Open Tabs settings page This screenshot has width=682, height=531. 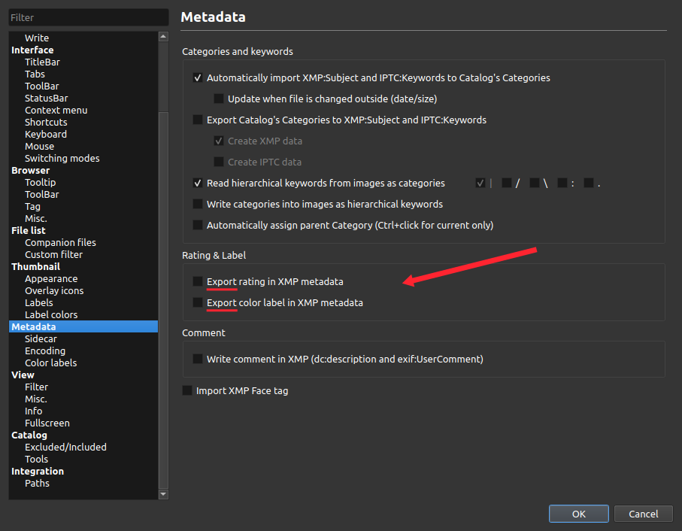pos(35,74)
